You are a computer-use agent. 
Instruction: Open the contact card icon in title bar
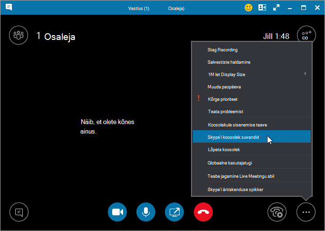click(262, 8)
